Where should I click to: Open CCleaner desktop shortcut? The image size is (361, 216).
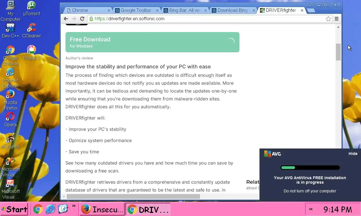(x=32, y=31)
